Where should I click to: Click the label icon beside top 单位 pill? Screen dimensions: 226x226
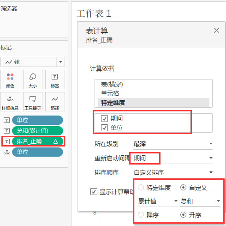(x=6, y=120)
